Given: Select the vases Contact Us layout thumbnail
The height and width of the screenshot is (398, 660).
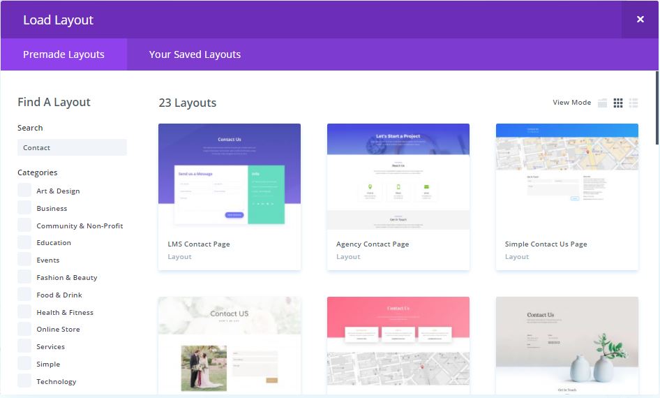Looking at the screenshot, I should click(567, 346).
